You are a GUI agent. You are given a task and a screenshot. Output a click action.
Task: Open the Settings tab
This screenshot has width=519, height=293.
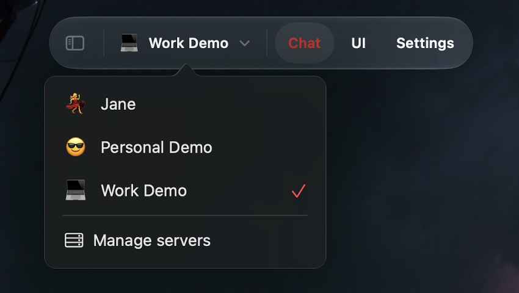tap(425, 43)
